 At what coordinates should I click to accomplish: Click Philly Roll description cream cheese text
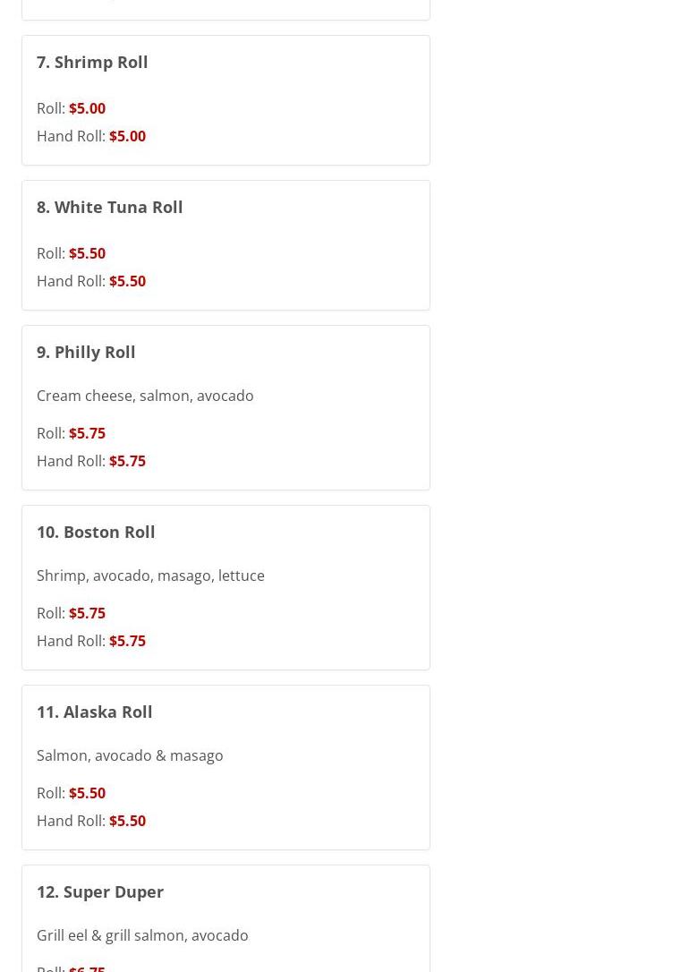pyautogui.click(x=145, y=396)
